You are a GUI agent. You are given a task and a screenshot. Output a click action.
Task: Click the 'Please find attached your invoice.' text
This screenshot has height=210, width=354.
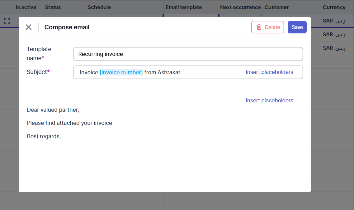coord(70,123)
